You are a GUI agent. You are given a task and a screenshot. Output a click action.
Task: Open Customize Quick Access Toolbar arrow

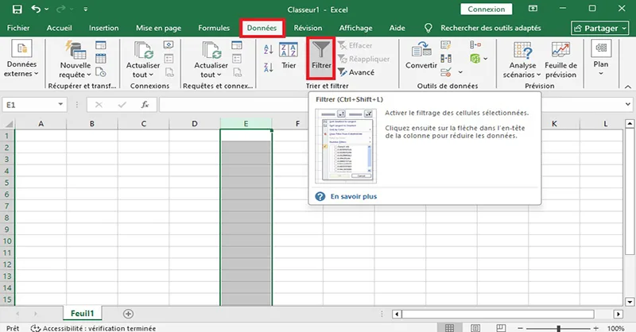click(x=86, y=9)
